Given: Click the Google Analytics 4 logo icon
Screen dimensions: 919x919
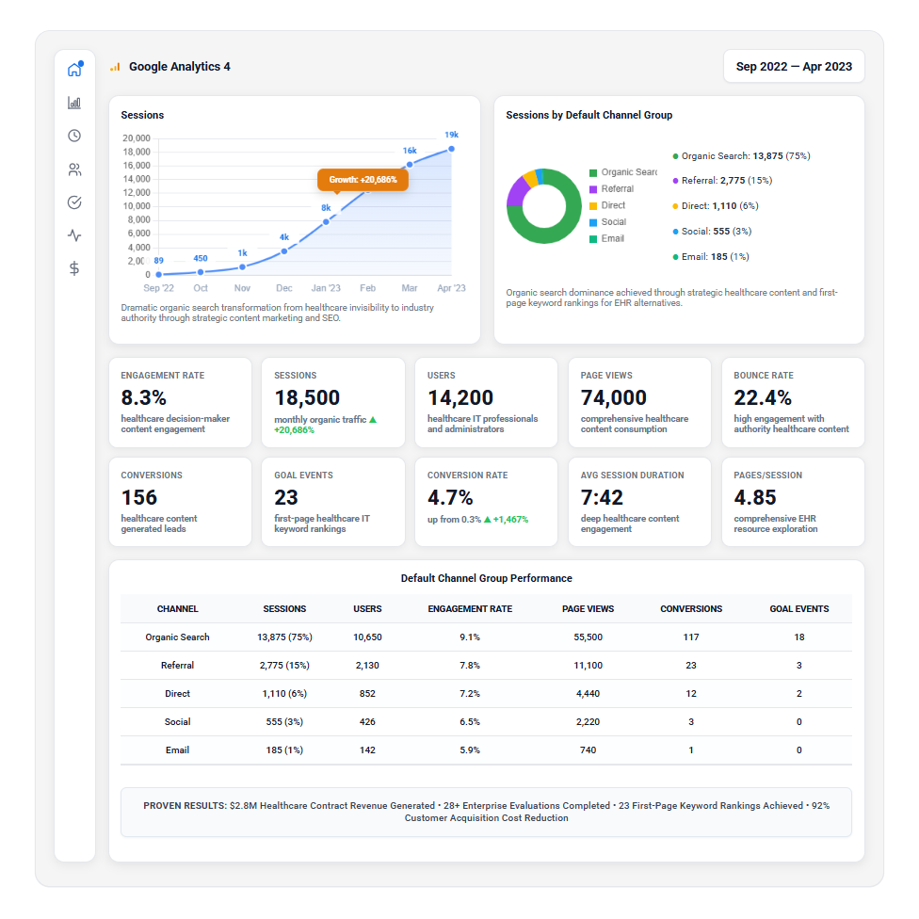Looking at the screenshot, I should (x=115, y=67).
